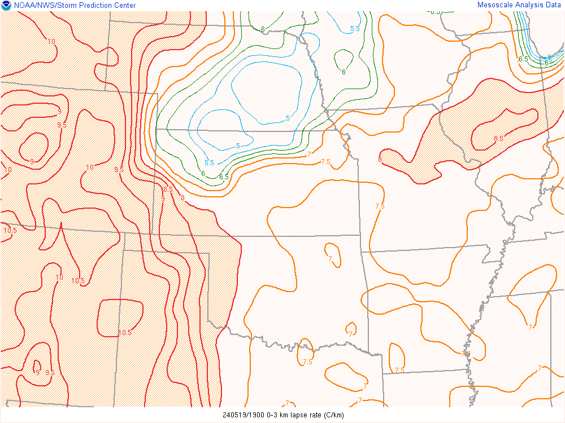
Task: Select the 240519/1900 lapse rate caption text
Action: pyautogui.click(x=282, y=415)
